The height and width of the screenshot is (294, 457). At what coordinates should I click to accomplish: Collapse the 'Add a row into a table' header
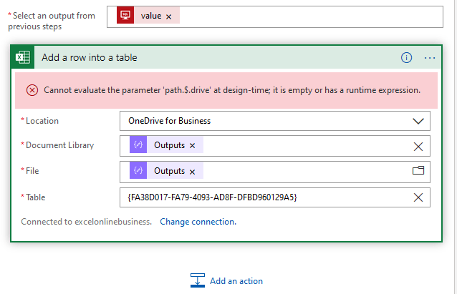[x=215, y=58]
